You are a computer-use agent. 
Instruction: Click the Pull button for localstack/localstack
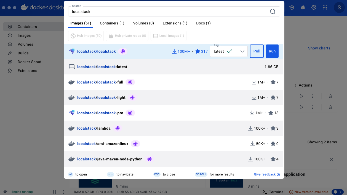257,51
